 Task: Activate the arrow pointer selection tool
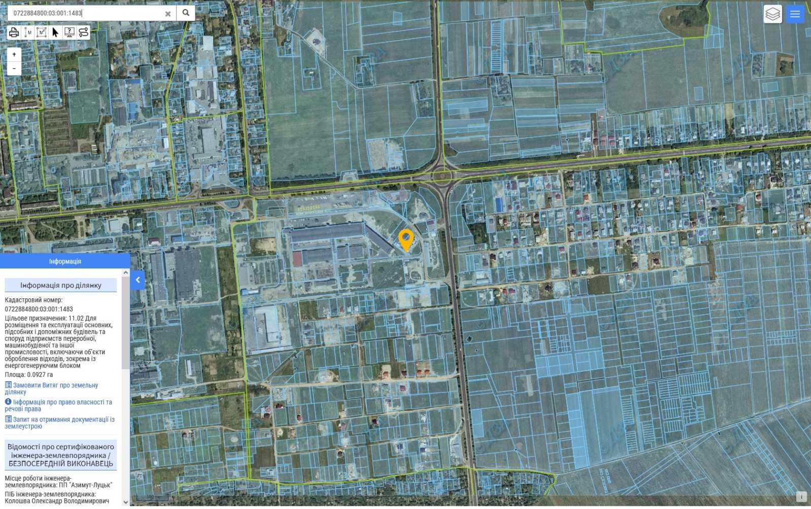pyautogui.click(x=55, y=32)
